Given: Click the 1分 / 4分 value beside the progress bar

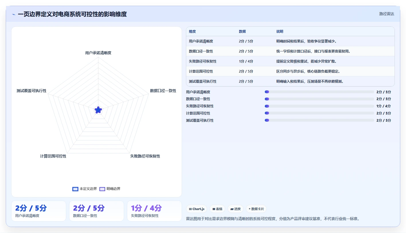Looking at the screenshot, I should [384, 106].
